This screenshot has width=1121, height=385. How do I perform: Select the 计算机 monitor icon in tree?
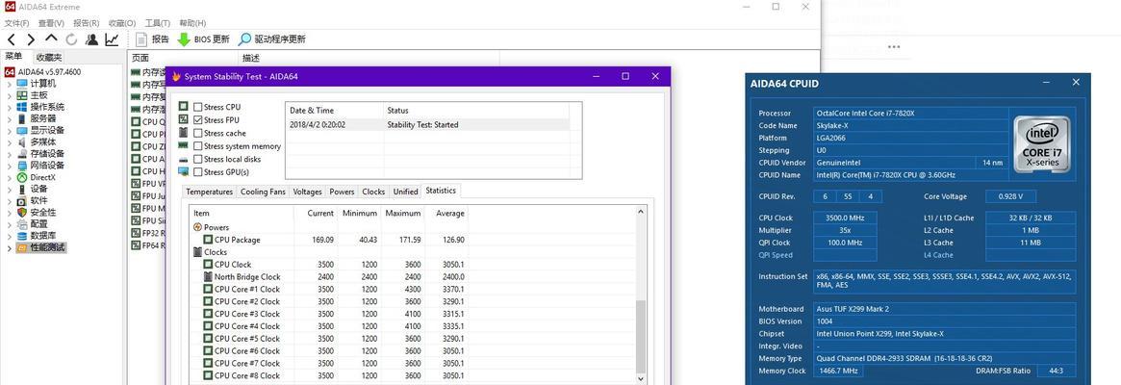click(x=21, y=84)
